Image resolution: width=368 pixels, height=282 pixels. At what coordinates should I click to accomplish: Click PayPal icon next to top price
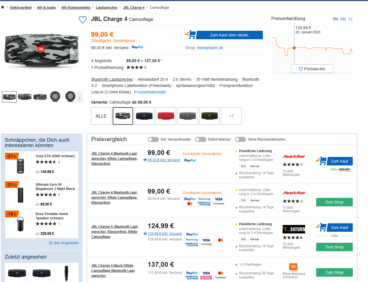(138, 47)
